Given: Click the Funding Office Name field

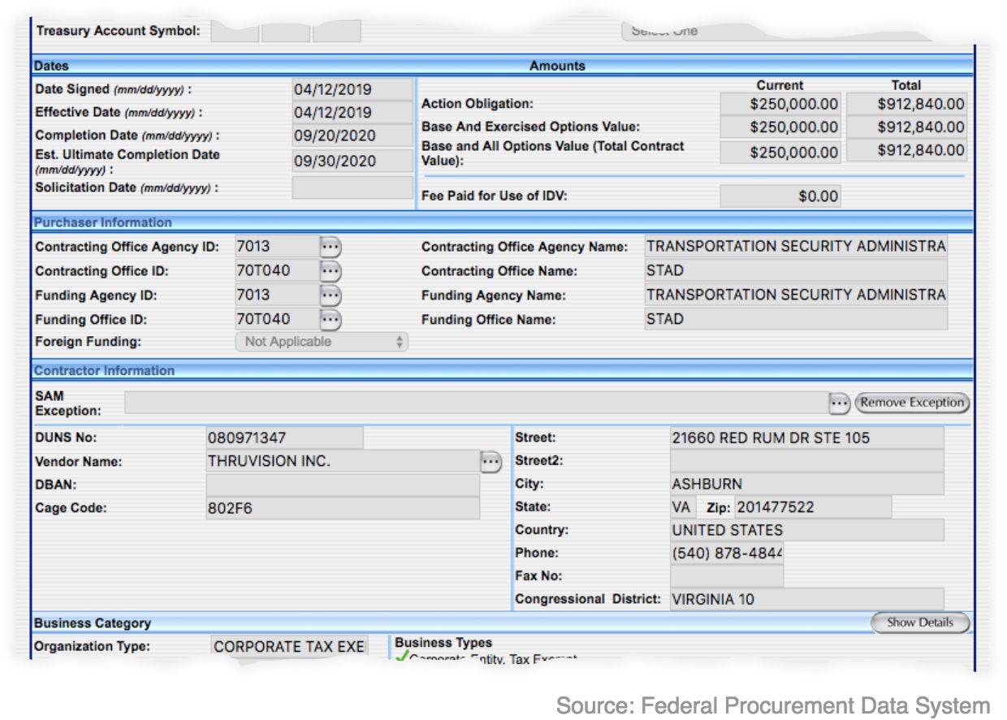Looking at the screenshot, I should (x=796, y=319).
